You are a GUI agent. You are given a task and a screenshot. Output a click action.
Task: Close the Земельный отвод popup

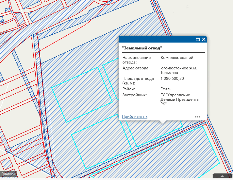tap(204, 39)
